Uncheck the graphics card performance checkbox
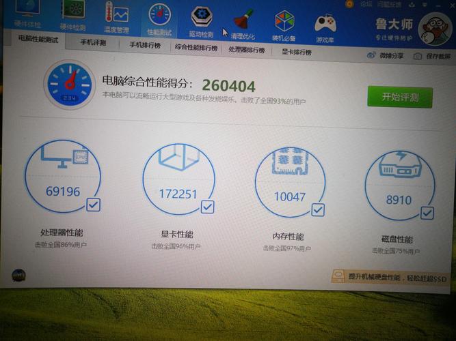The height and width of the screenshot is (341, 456). tap(207, 207)
